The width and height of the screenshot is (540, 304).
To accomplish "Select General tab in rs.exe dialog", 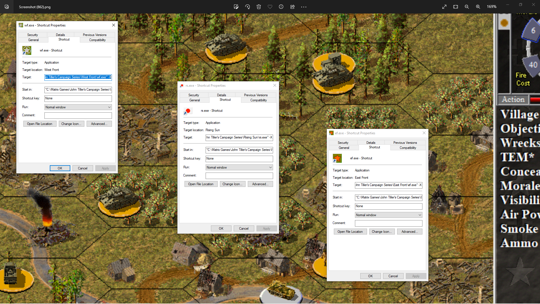I will [195, 100].
